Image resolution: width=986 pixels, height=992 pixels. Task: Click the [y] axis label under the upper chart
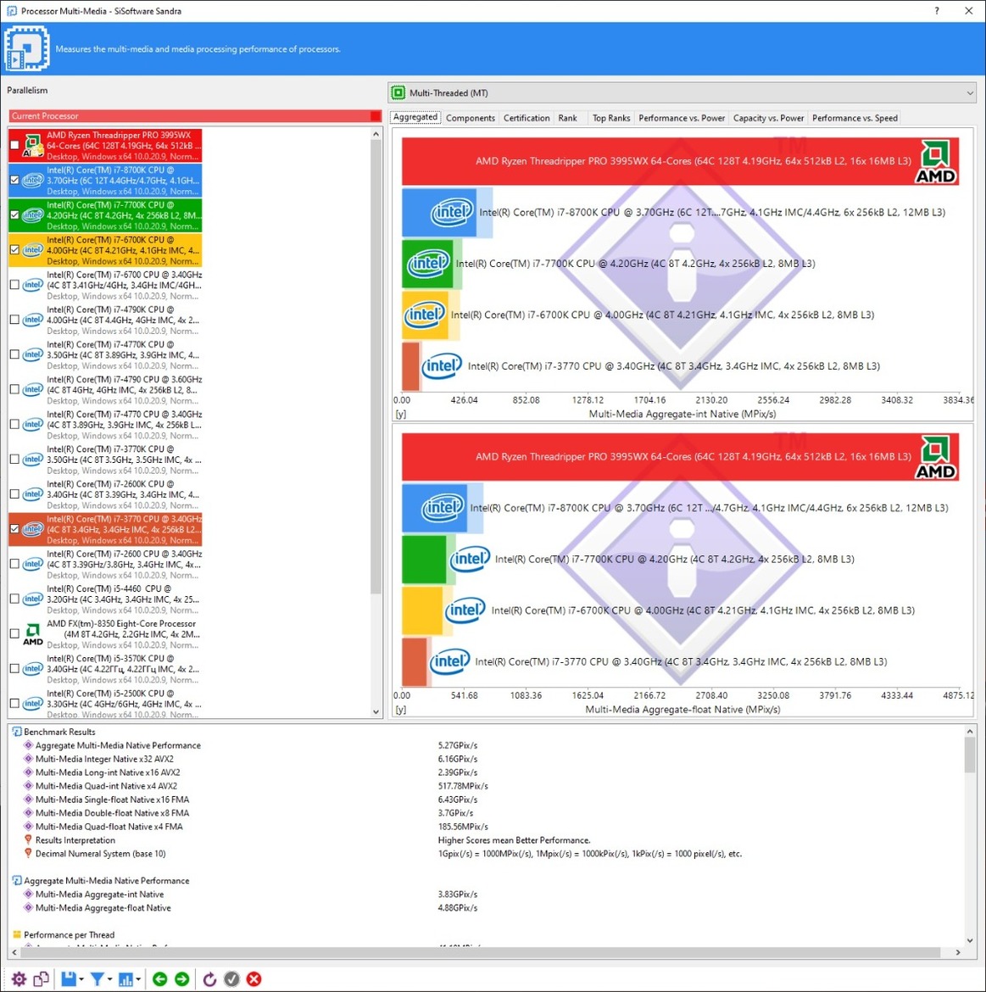coord(400,414)
